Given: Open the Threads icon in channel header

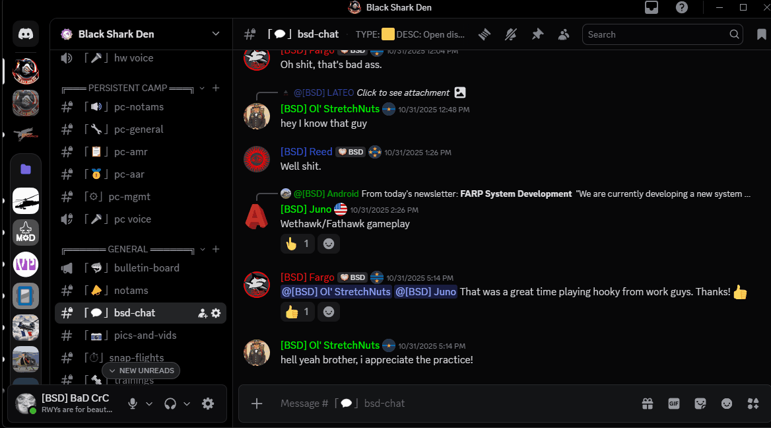Looking at the screenshot, I should [x=485, y=34].
